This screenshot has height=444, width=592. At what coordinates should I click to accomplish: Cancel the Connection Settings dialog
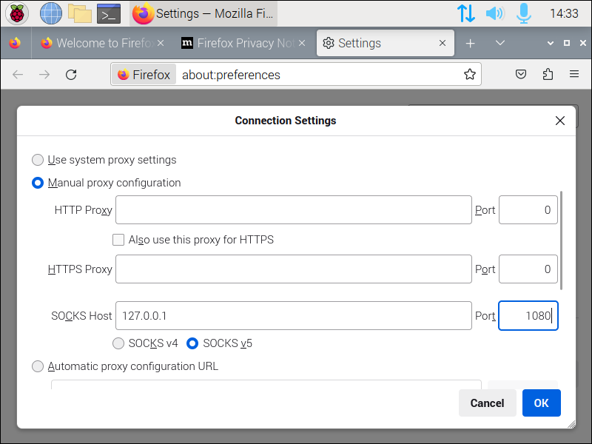[x=487, y=403]
